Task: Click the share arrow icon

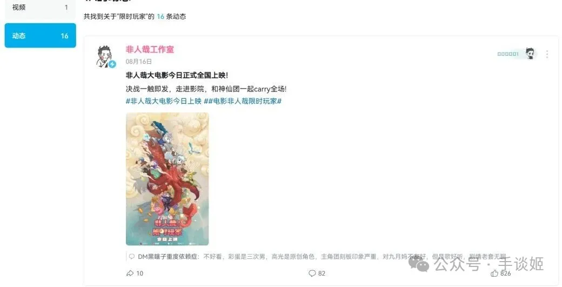Action: click(x=130, y=273)
